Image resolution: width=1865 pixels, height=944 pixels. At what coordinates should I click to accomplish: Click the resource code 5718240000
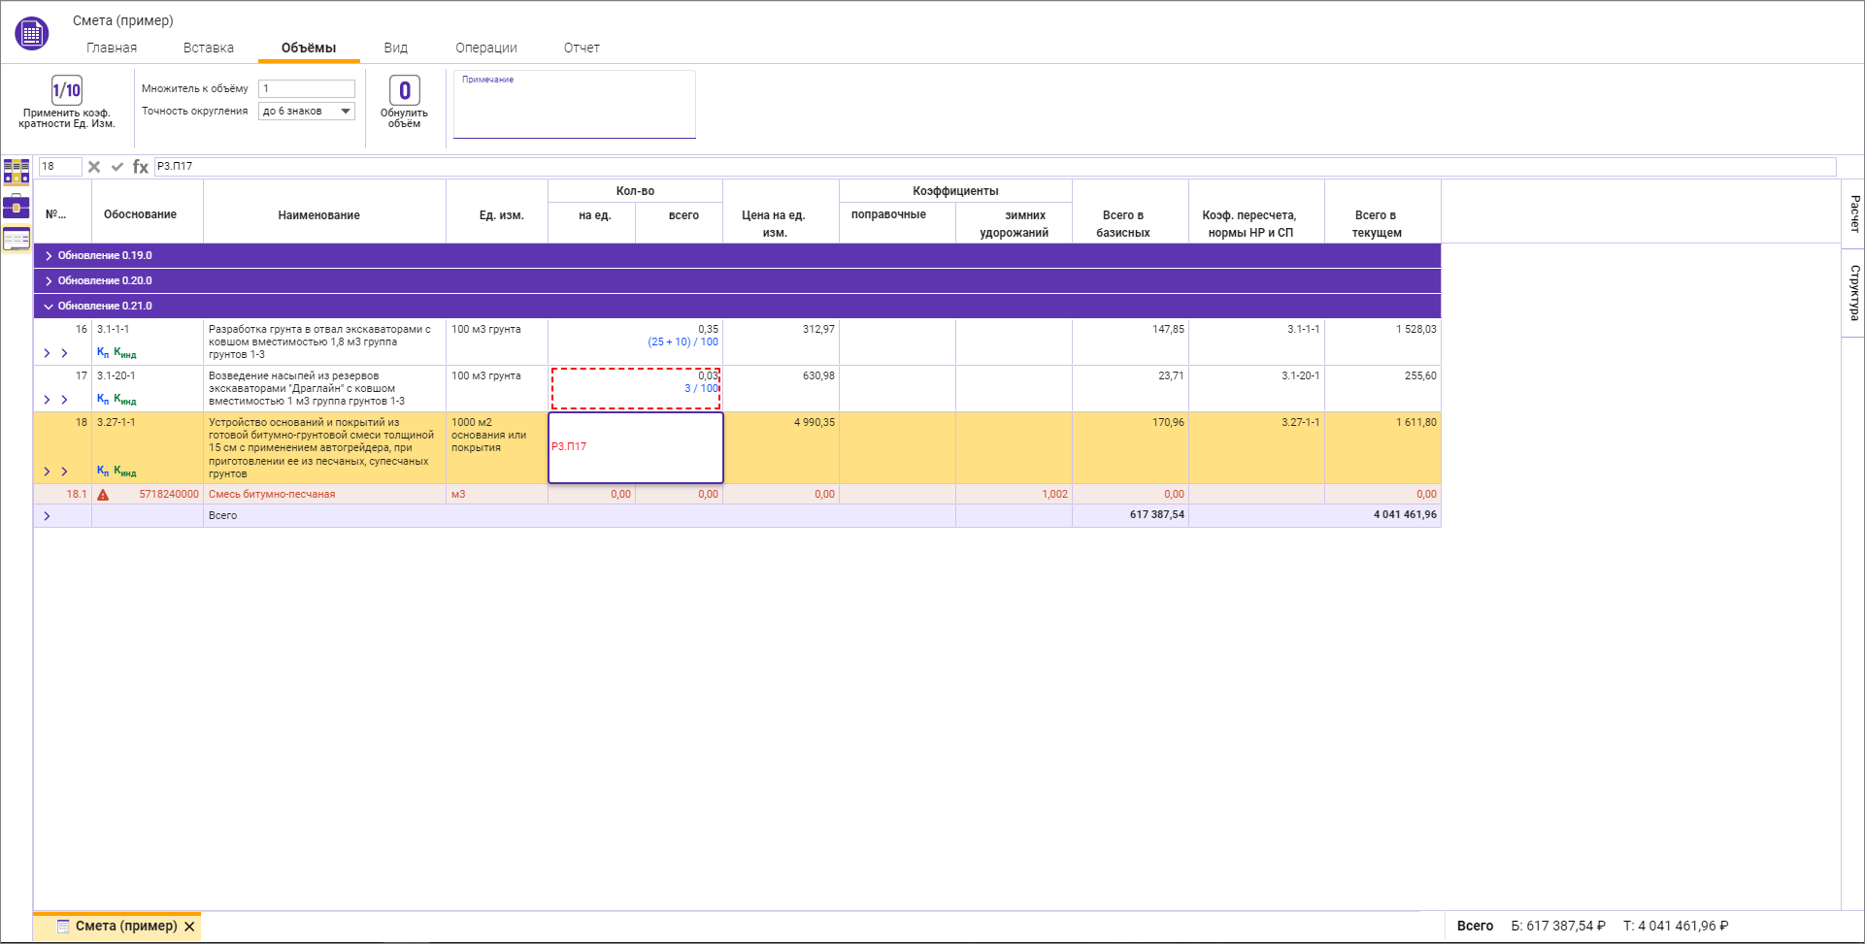pyautogui.click(x=169, y=495)
